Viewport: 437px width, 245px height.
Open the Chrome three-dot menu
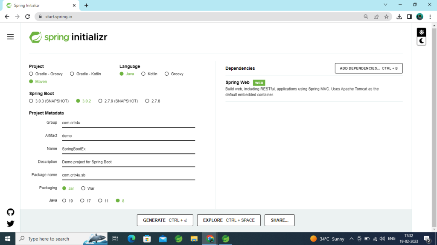coord(430,17)
